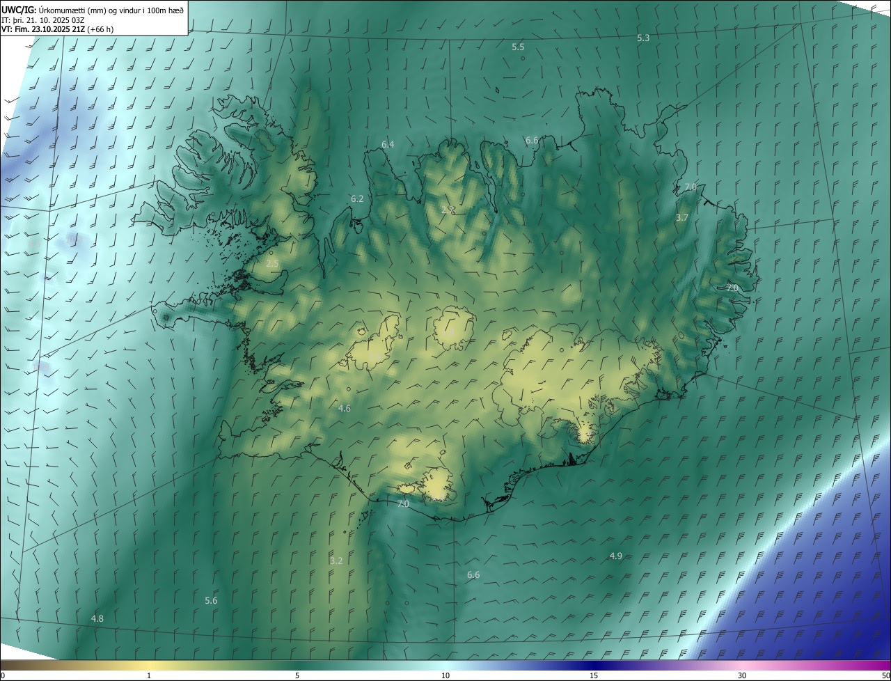Click the '10' tick label on the color scale

pyautogui.click(x=445, y=675)
